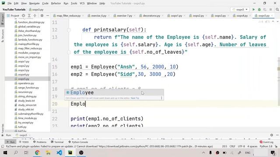280x157 pixels.
Task: Switch to exercise-7.py tab
Action: click(x=124, y=16)
